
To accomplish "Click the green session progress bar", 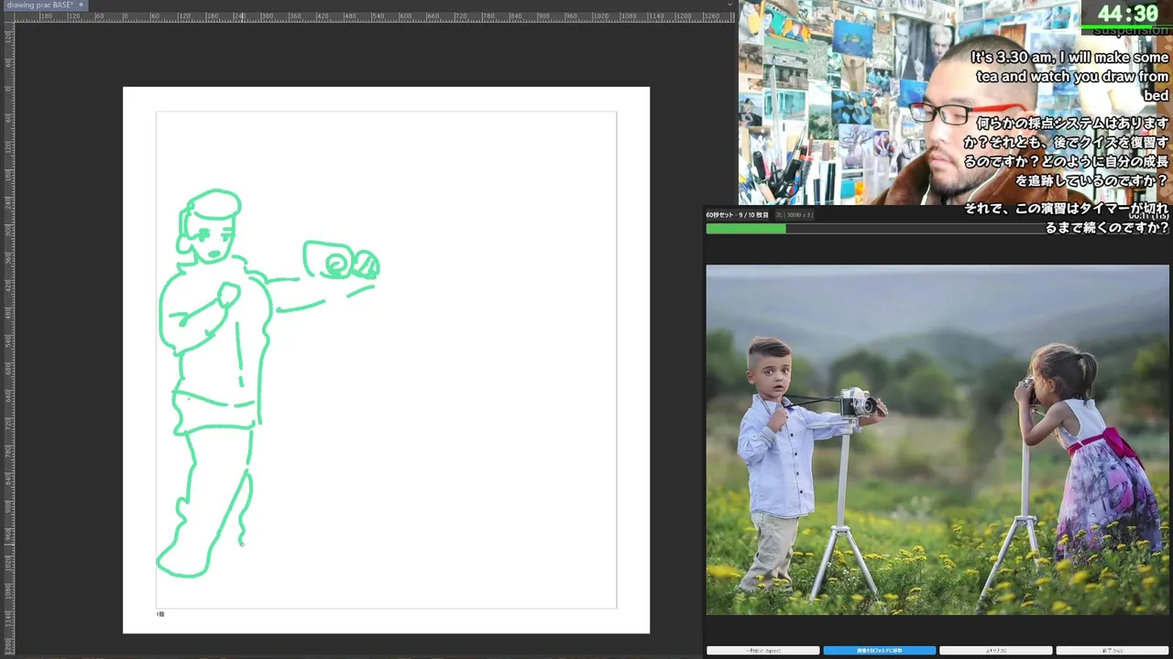I will pyautogui.click(x=937, y=229).
